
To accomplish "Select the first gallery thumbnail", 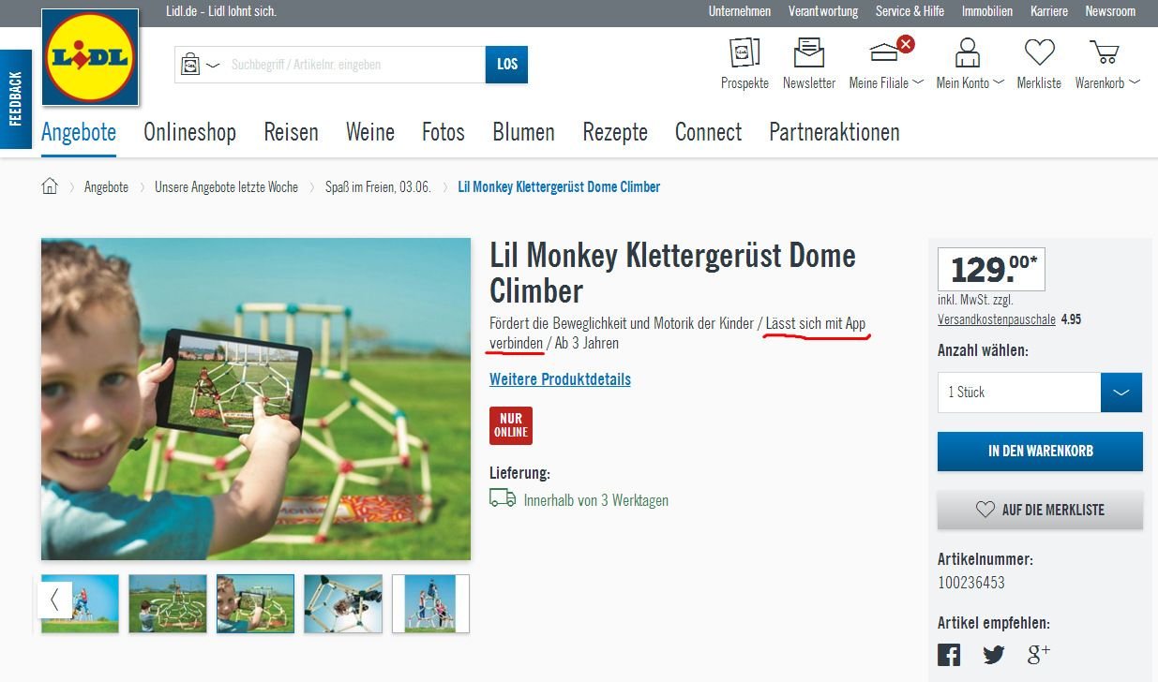I will point(80,603).
